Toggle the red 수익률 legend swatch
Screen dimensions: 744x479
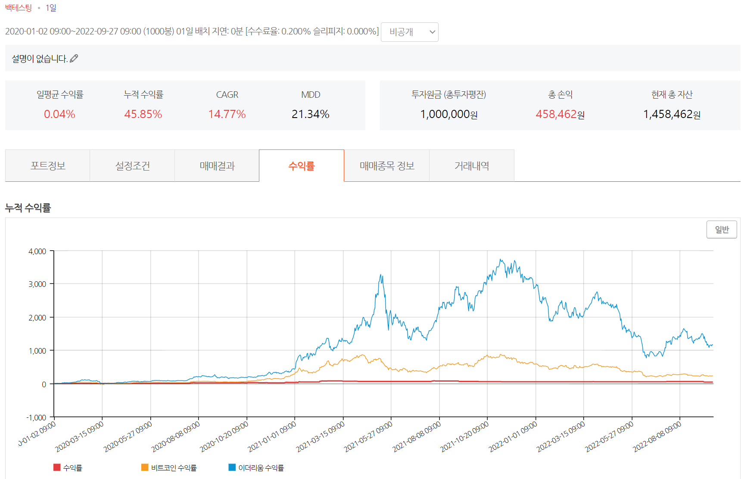[x=57, y=467]
